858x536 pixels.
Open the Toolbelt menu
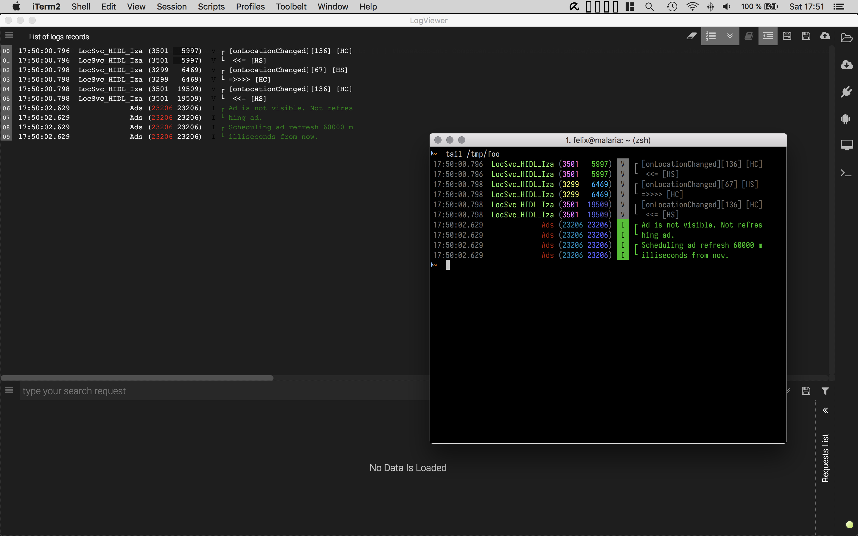pyautogui.click(x=291, y=7)
